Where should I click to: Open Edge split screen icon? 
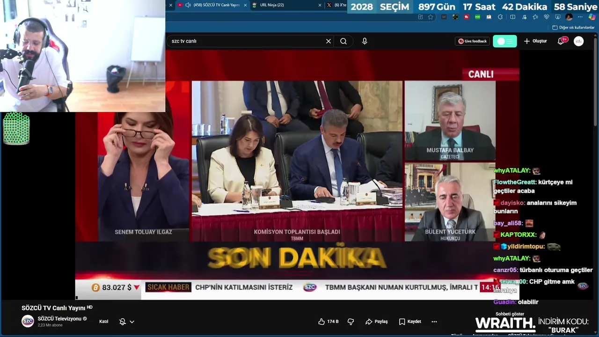(512, 17)
